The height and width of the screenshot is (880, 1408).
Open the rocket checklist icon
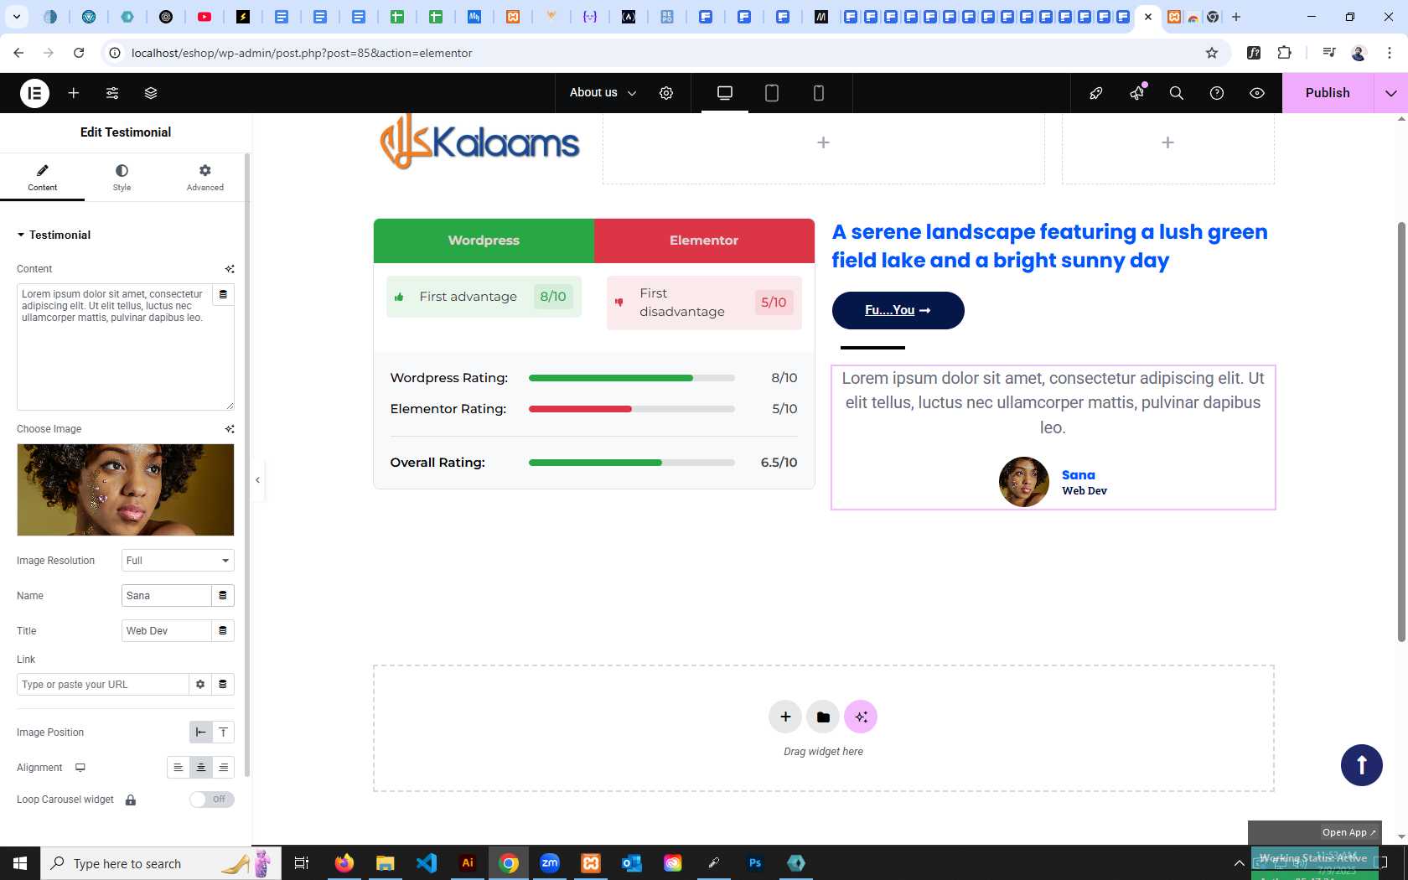[1096, 93]
